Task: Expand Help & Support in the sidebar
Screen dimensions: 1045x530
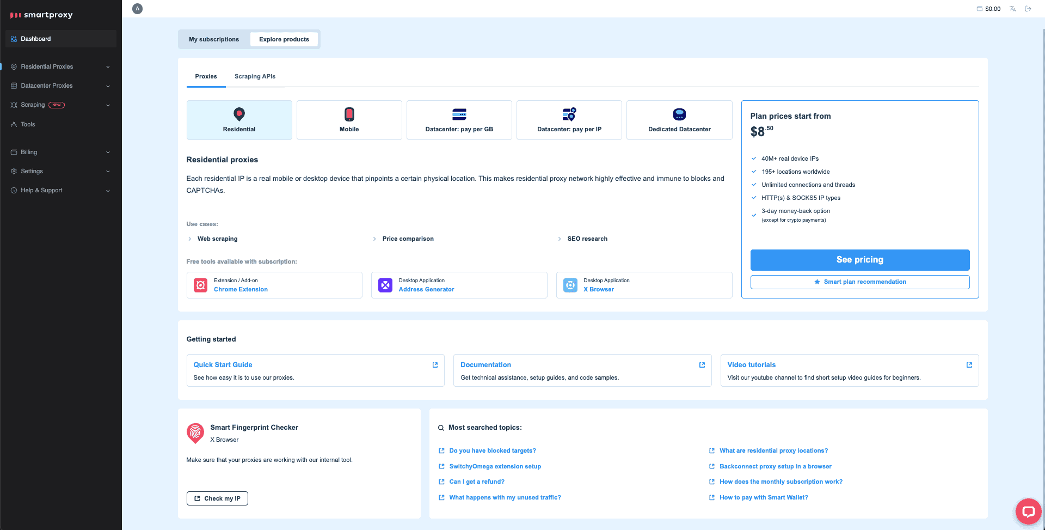Action: (x=61, y=190)
